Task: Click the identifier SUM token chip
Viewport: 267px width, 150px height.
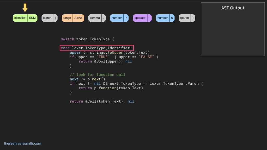Action: (x=25, y=18)
